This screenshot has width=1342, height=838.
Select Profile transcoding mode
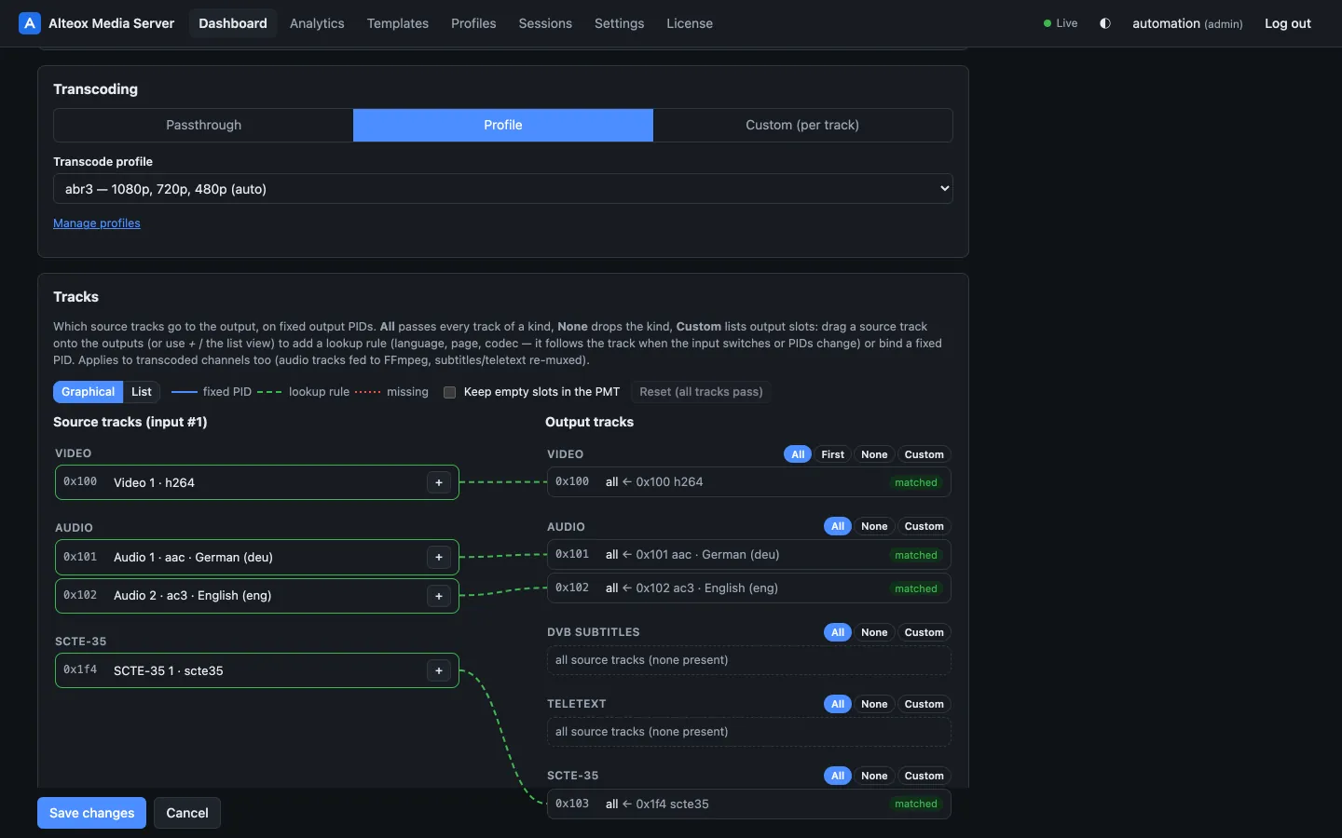[503, 125]
